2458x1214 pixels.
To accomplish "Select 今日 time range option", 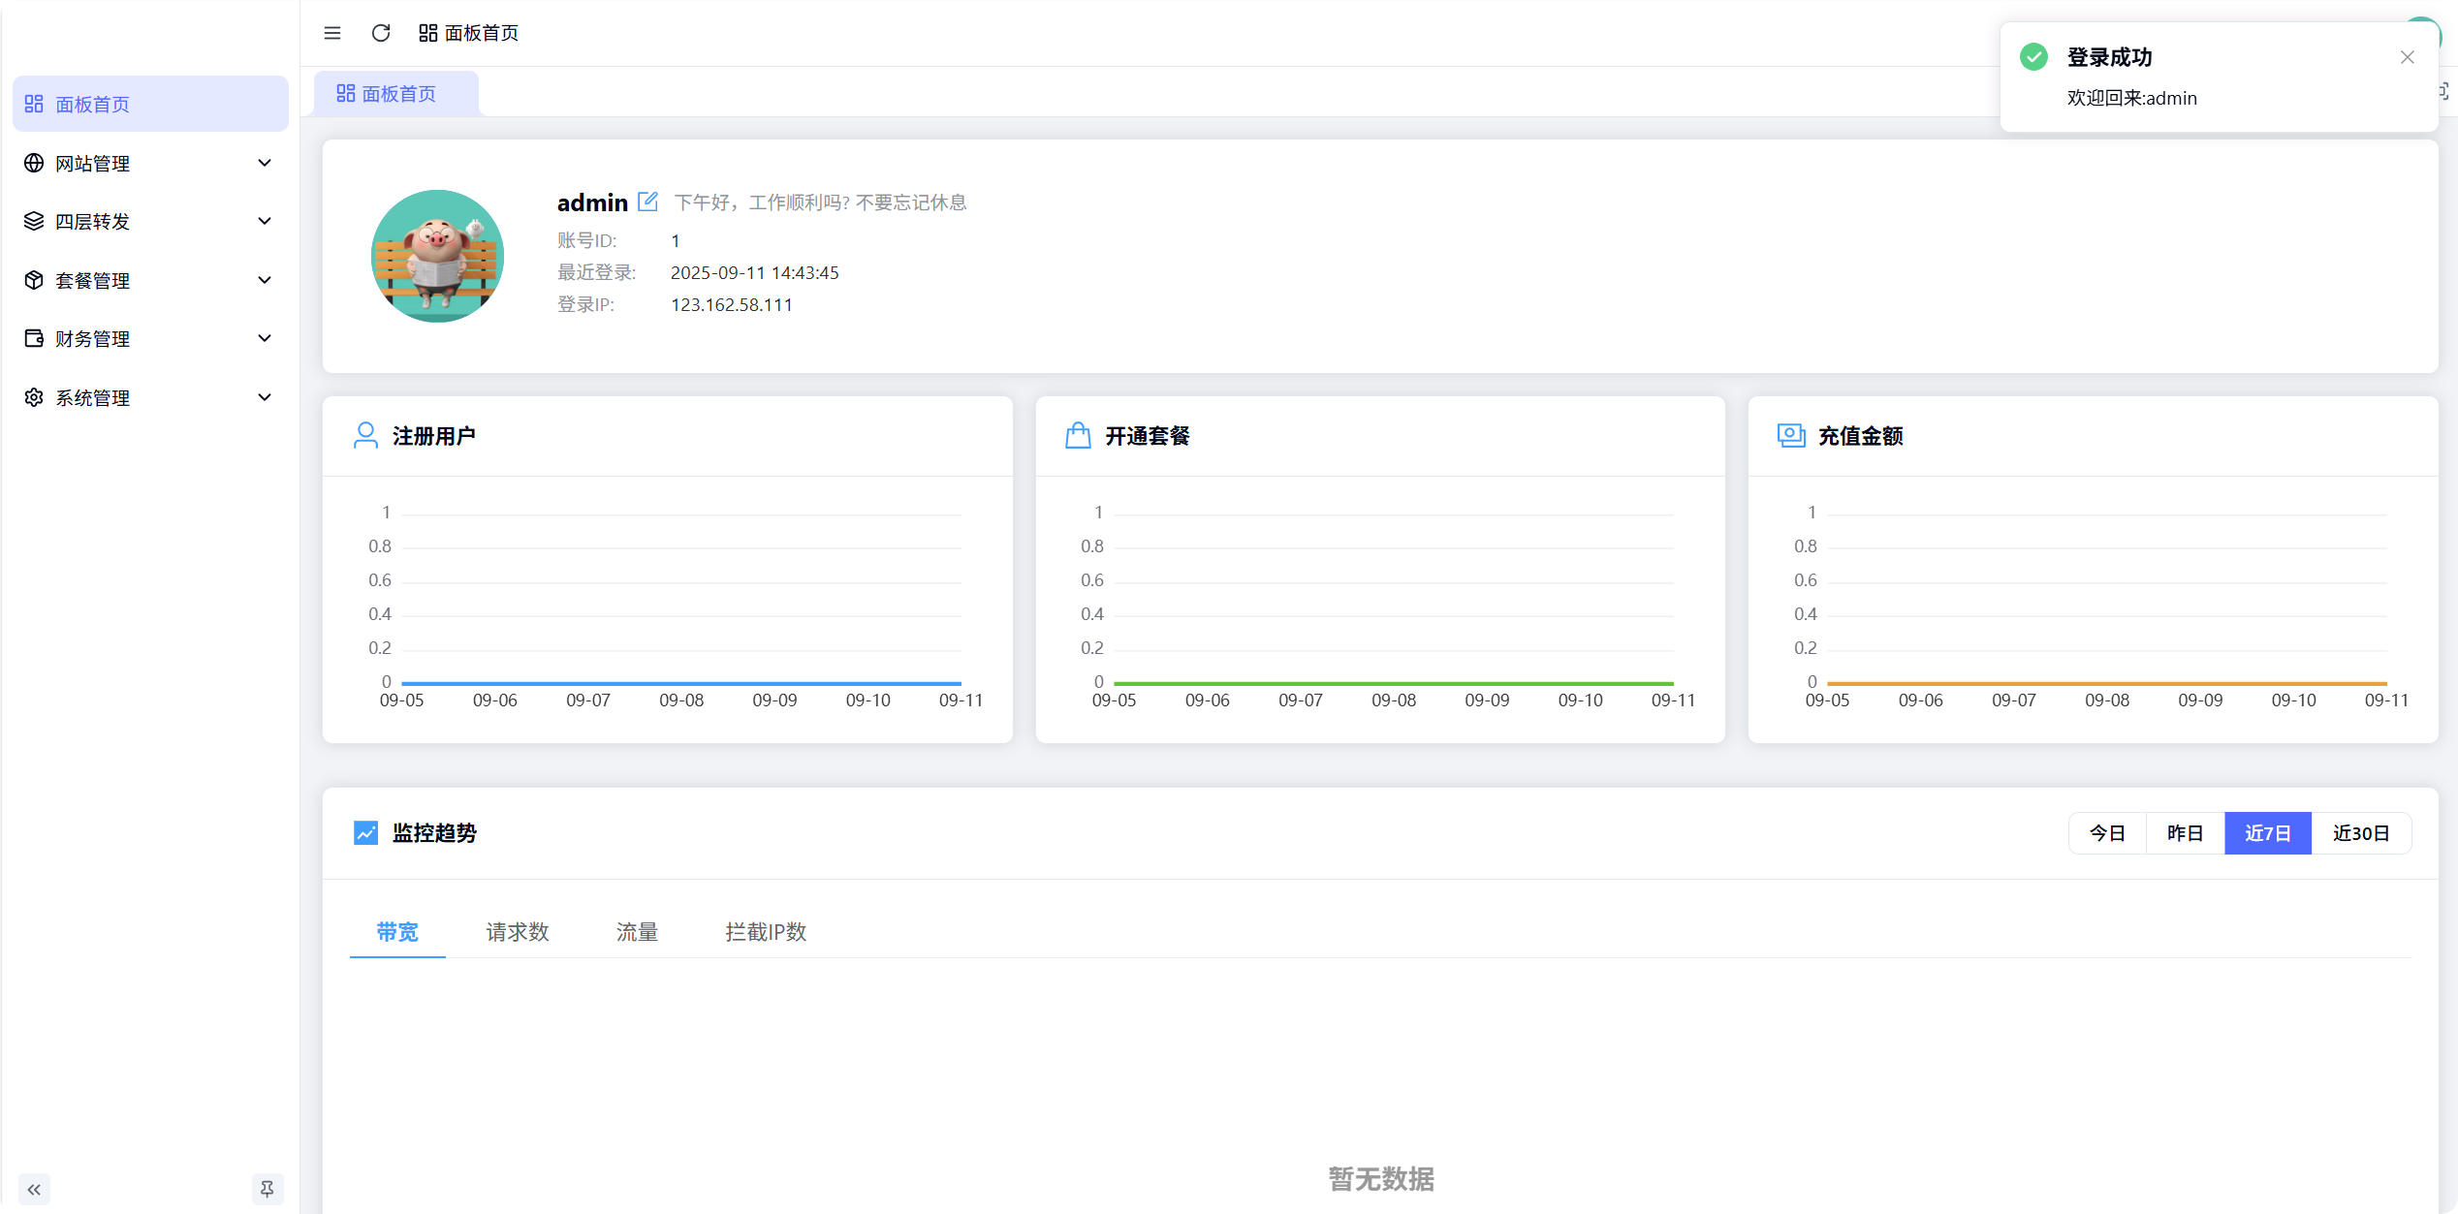I will click(2105, 832).
